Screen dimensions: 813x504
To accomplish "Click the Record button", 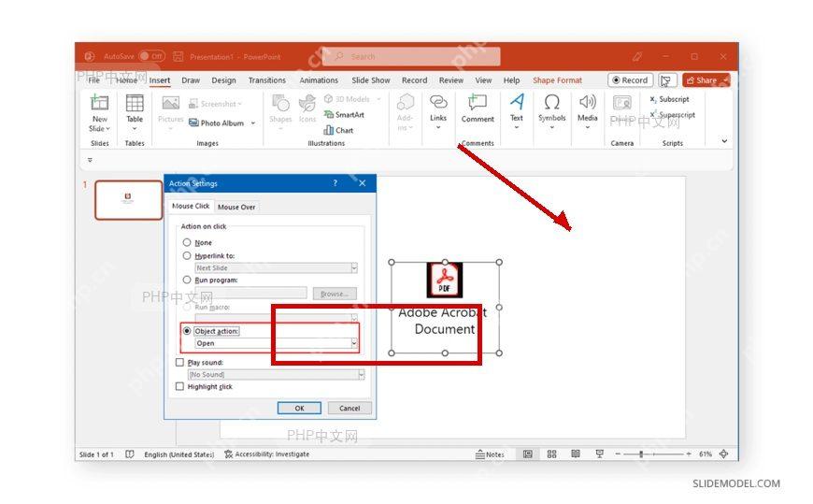I will click(630, 80).
